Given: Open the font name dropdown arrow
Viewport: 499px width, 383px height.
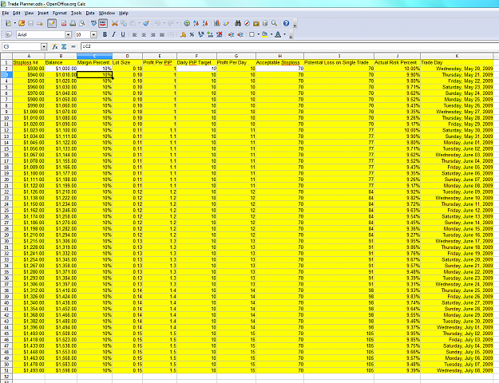Looking at the screenshot, I should pyautogui.click(x=68, y=34).
